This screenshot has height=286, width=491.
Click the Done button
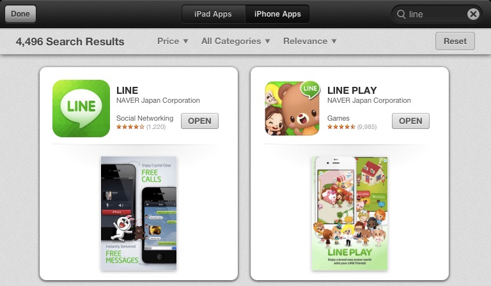[20, 14]
